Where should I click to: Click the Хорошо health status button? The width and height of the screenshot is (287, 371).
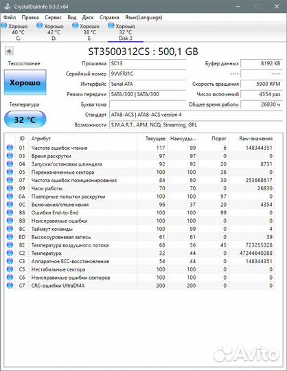pos(25,82)
